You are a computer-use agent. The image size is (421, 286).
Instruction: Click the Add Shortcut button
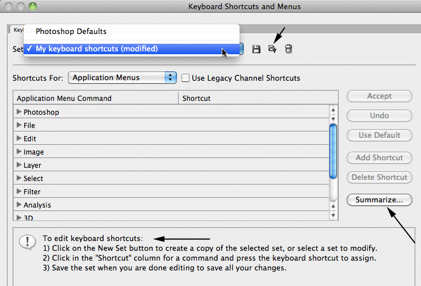pyautogui.click(x=380, y=158)
